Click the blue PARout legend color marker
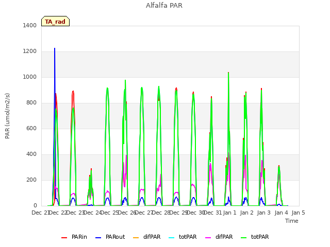 click(98, 238)
